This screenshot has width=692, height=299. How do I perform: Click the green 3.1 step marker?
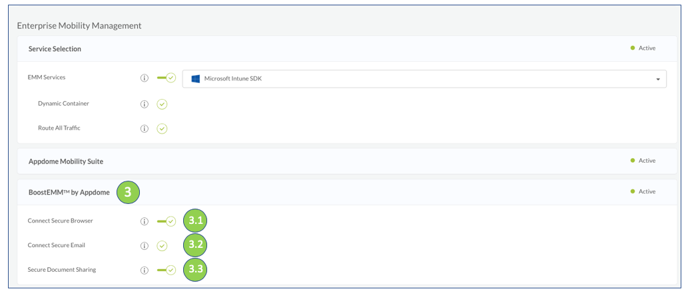(195, 221)
